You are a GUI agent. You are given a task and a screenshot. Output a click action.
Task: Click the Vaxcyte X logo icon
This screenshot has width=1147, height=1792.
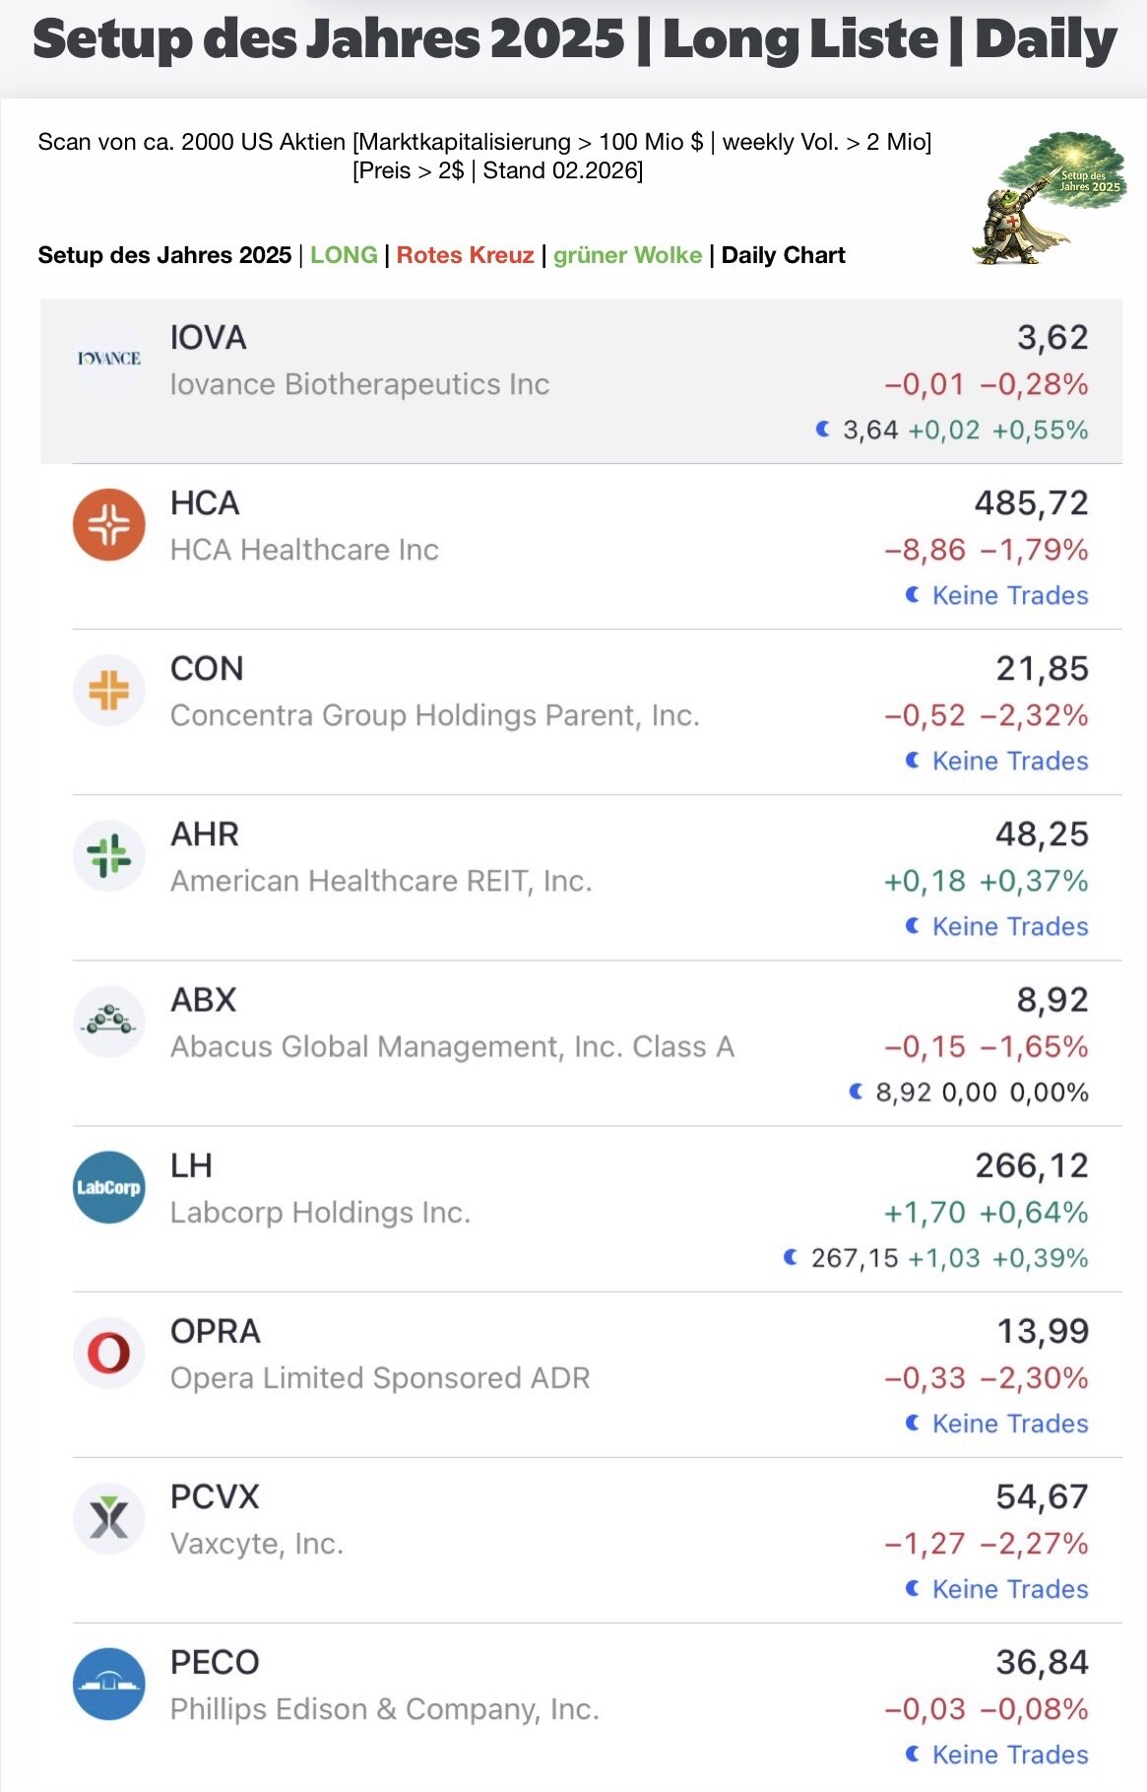point(109,1518)
